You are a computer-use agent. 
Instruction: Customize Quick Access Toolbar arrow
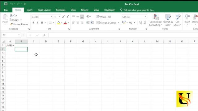coord(25,4)
